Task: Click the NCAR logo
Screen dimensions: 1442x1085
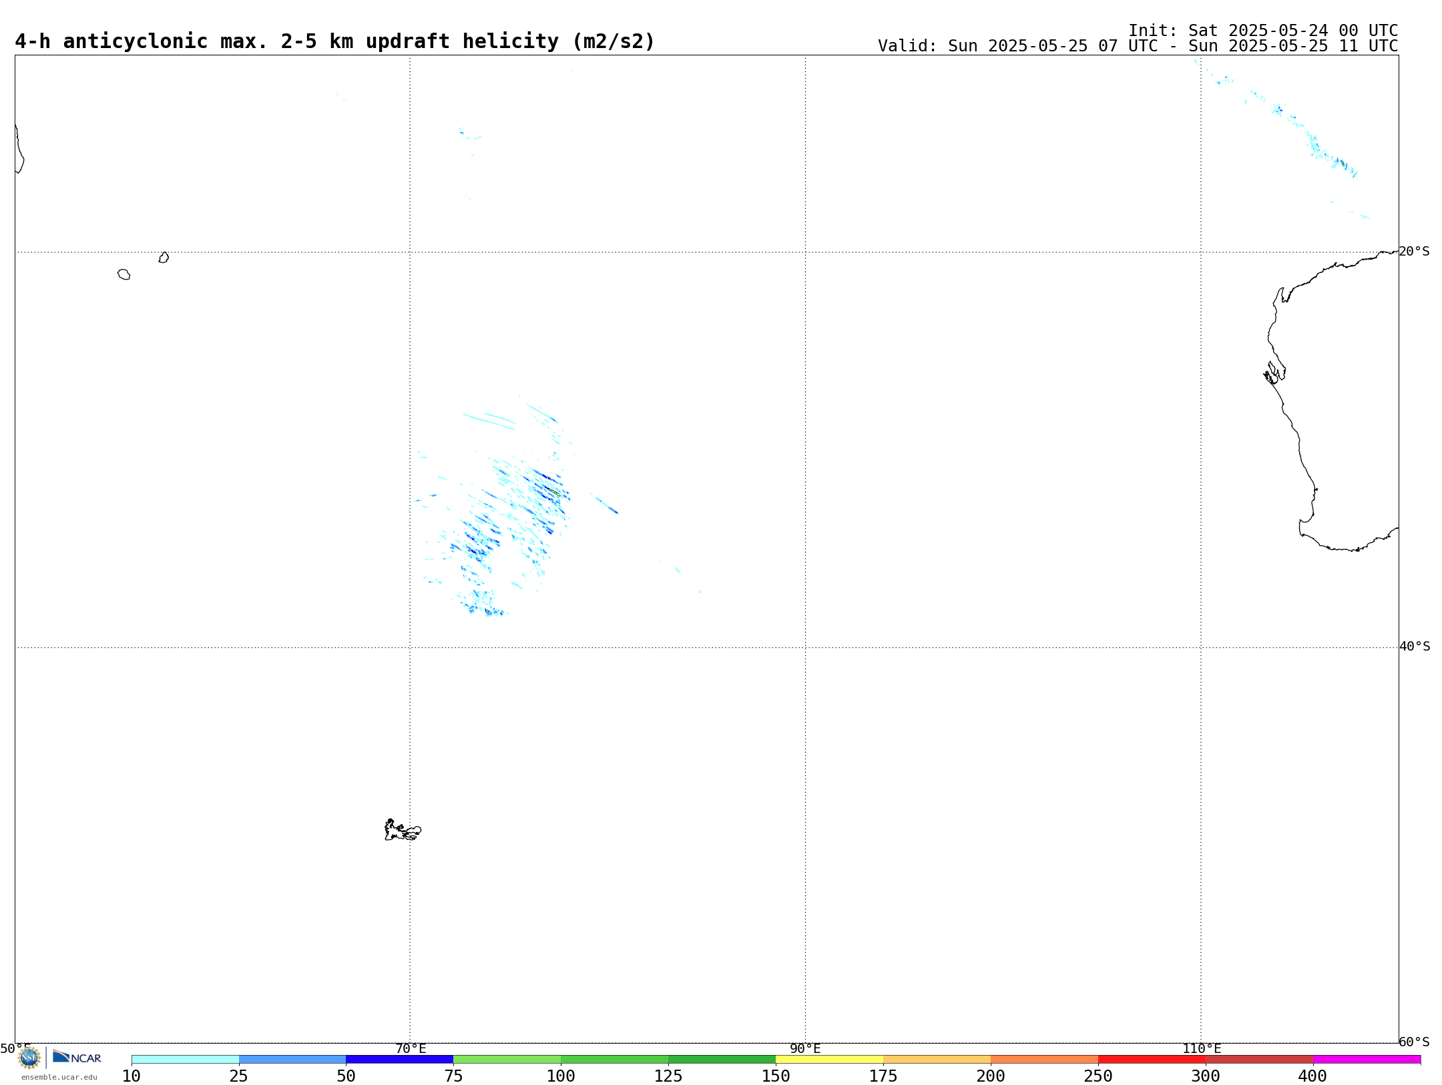Action: point(77,1057)
